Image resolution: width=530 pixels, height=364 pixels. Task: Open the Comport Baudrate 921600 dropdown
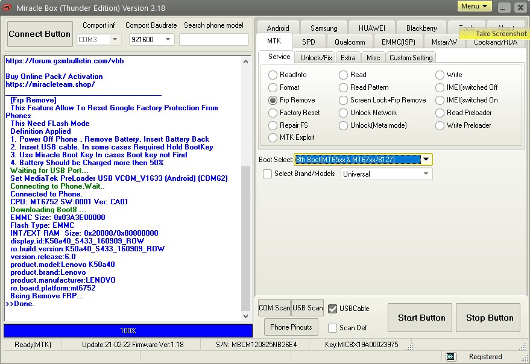[168, 40]
